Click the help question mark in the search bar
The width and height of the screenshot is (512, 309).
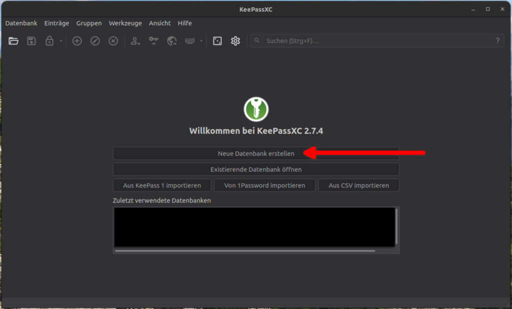pos(498,41)
